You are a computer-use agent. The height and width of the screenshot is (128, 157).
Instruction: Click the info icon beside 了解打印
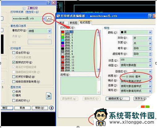(x=24, y=8)
